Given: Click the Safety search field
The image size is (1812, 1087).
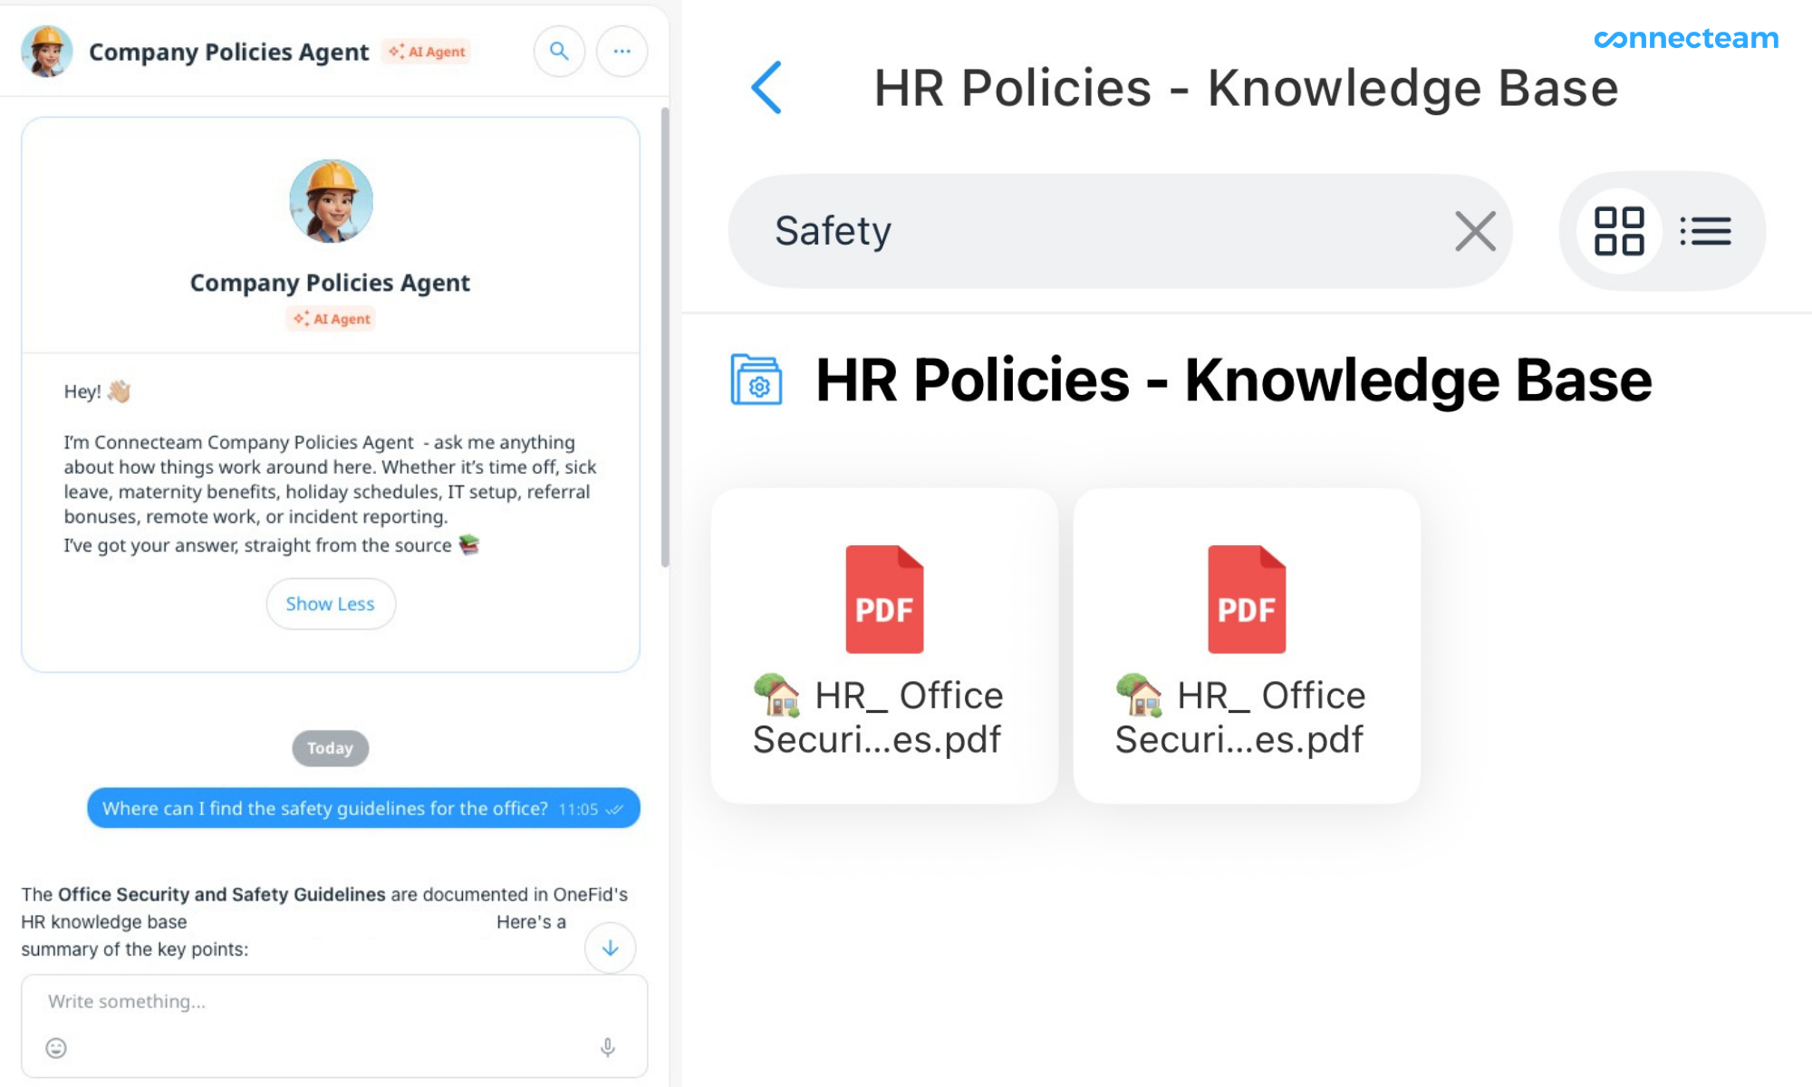Looking at the screenshot, I should point(1120,231).
